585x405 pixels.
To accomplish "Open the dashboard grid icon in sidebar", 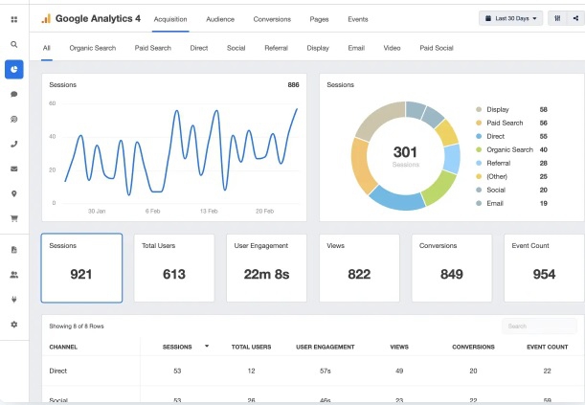I will pyautogui.click(x=14, y=19).
